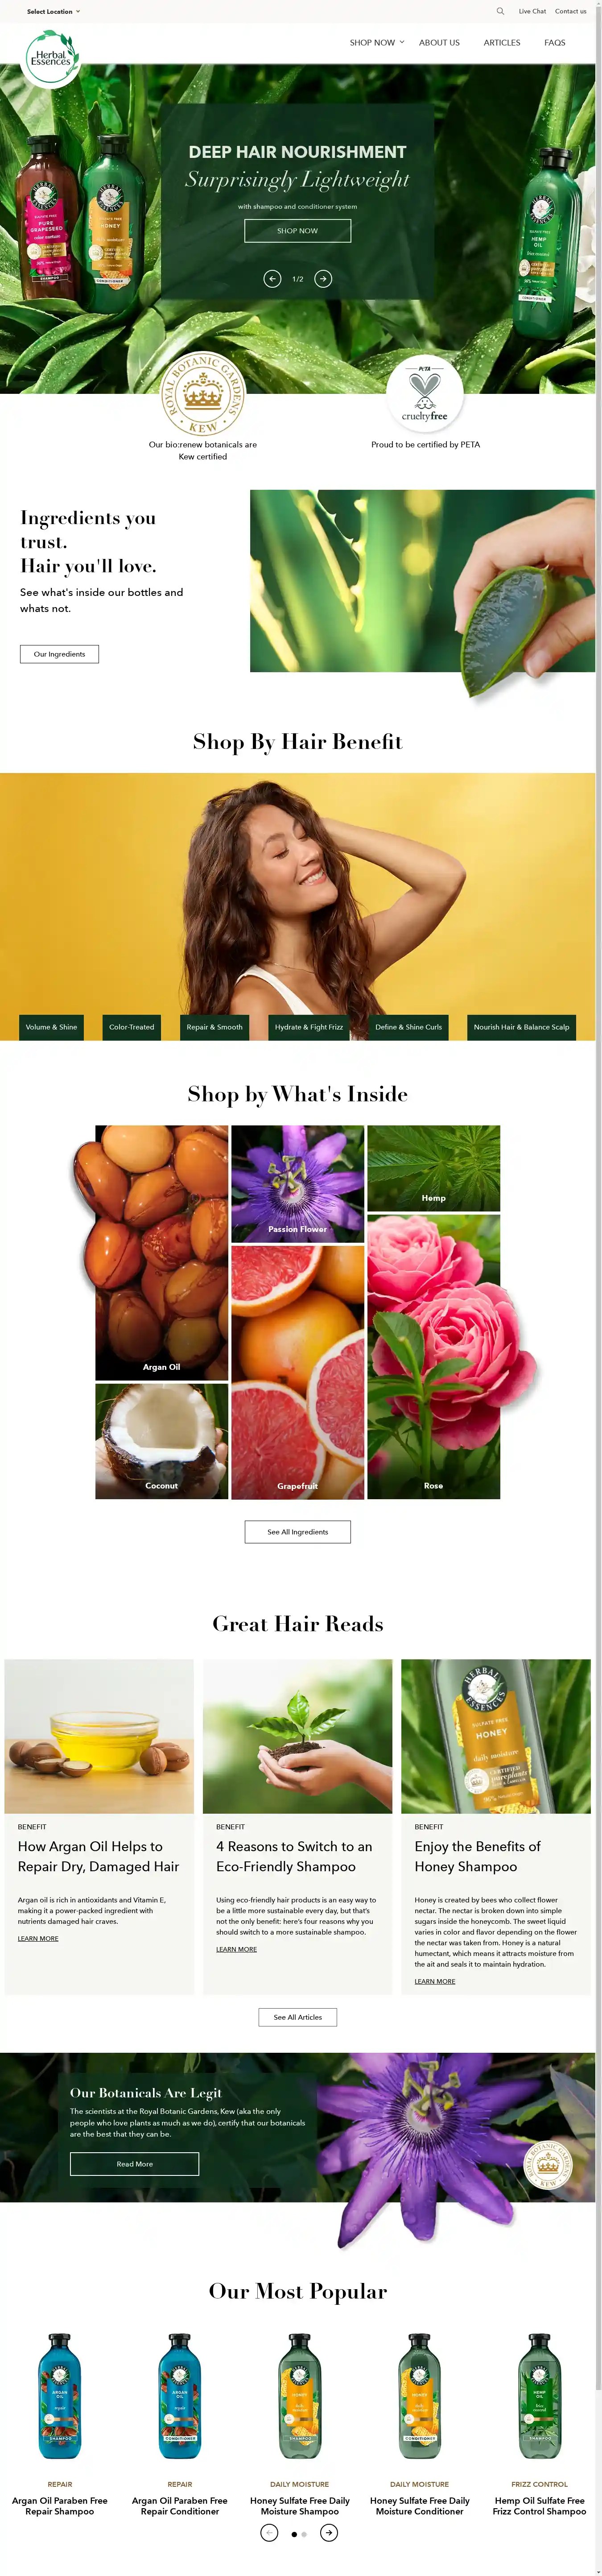The height and width of the screenshot is (2576, 602).
Task: Click the search magnifier icon
Action: click(500, 11)
